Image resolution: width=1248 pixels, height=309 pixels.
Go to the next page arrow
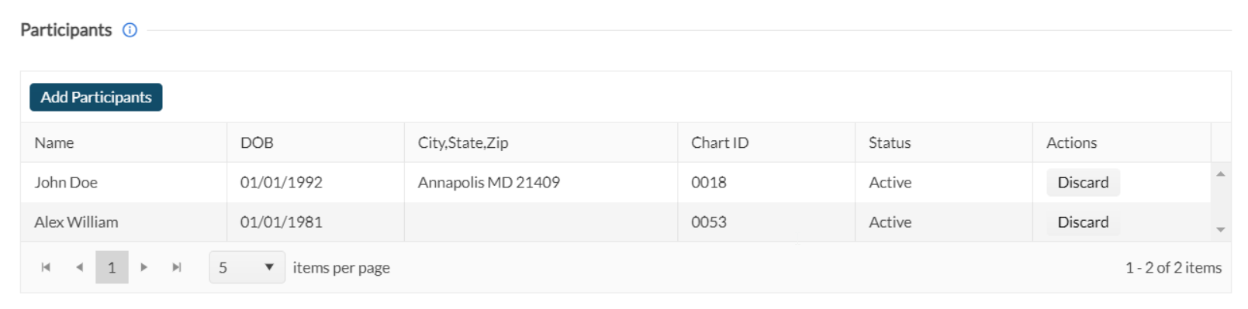(x=143, y=267)
